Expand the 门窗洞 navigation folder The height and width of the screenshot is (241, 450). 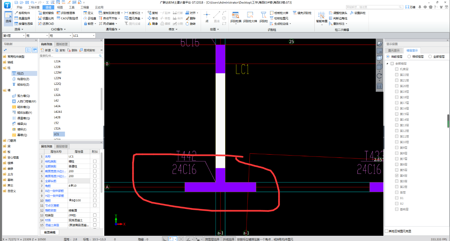(x=5, y=140)
